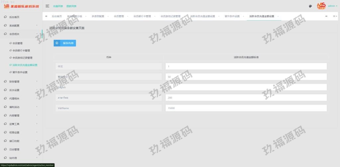
Task: Open the 充值列表 link
Action: click(58, 6)
